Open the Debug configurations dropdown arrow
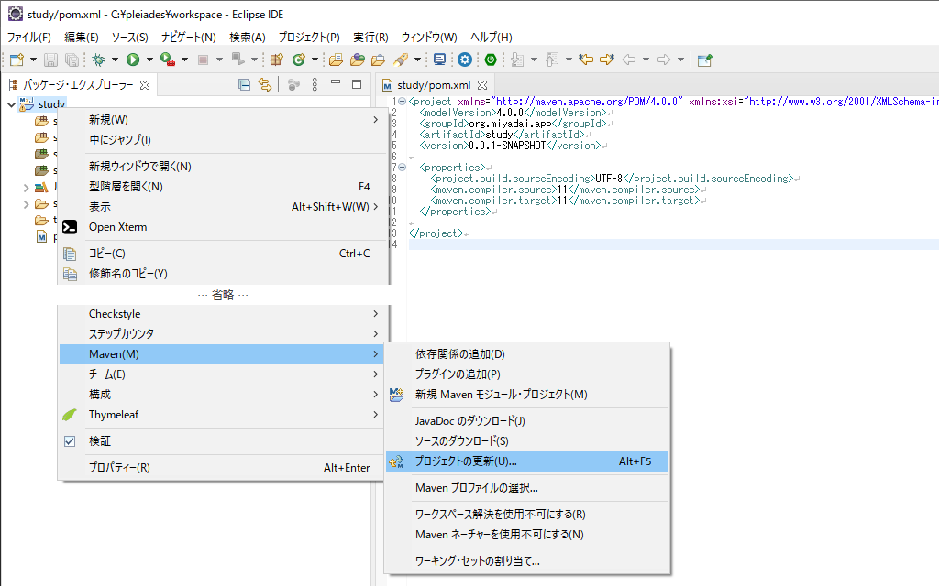The image size is (939, 586). 115,60
